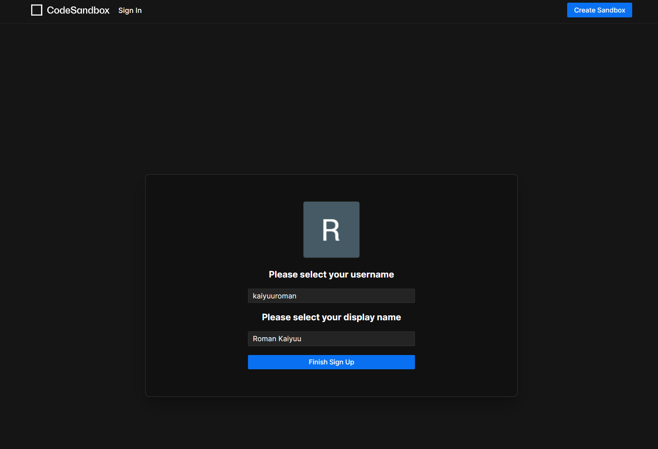
Task: Focus the display name input field
Action: [x=331, y=339]
